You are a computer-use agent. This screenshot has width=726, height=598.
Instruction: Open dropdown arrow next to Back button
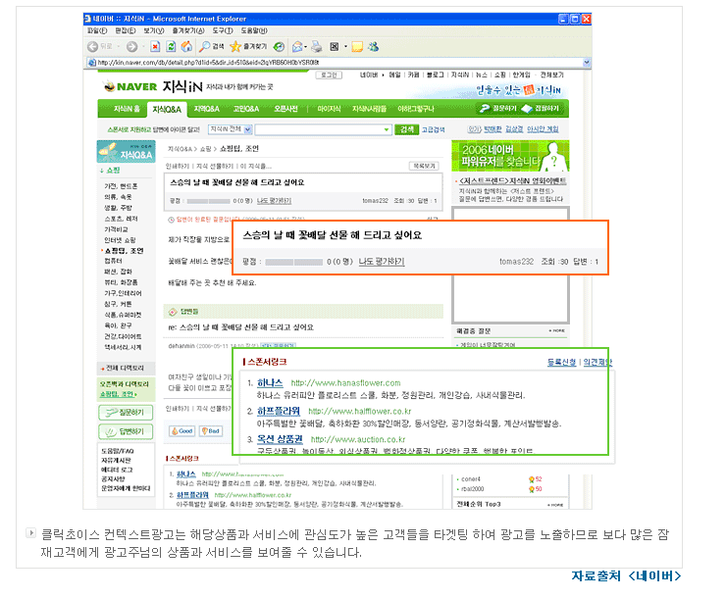click(x=119, y=47)
